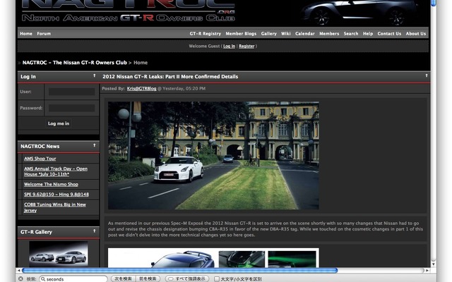452x282 pixels.
Task: Click the 'Home' breadcrumb text
Action: (x=141, y=63)
